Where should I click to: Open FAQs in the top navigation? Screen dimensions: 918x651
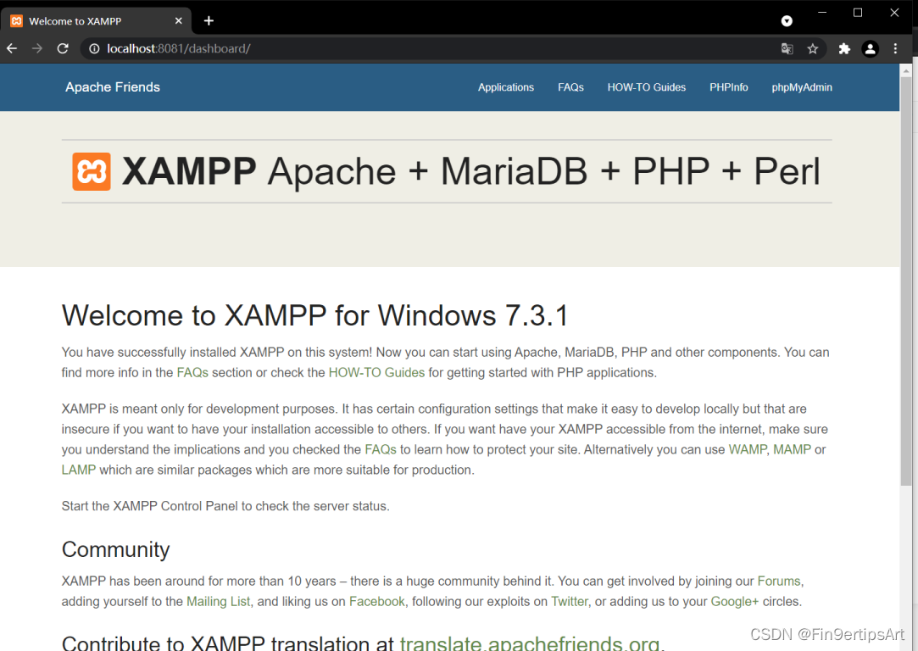[x=570, y=87]
